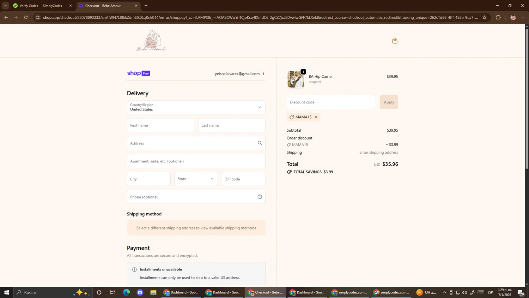The image size is (529, 298).
Task: Open the State dropdown
Action: 196,179
